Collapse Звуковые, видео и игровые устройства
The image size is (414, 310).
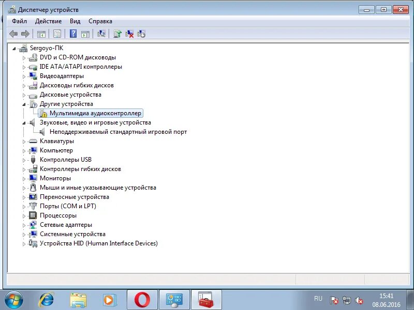pos(24,123)
